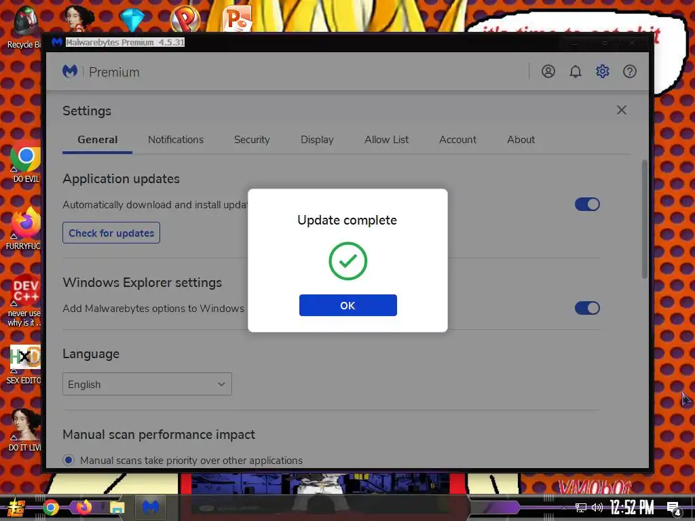Select the Allow List tab
The image size is (695, 521).
(386, 140)
